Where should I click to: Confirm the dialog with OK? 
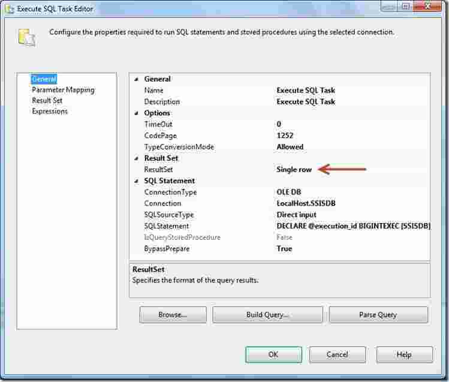pyautogui.click(x=273, y=354)
